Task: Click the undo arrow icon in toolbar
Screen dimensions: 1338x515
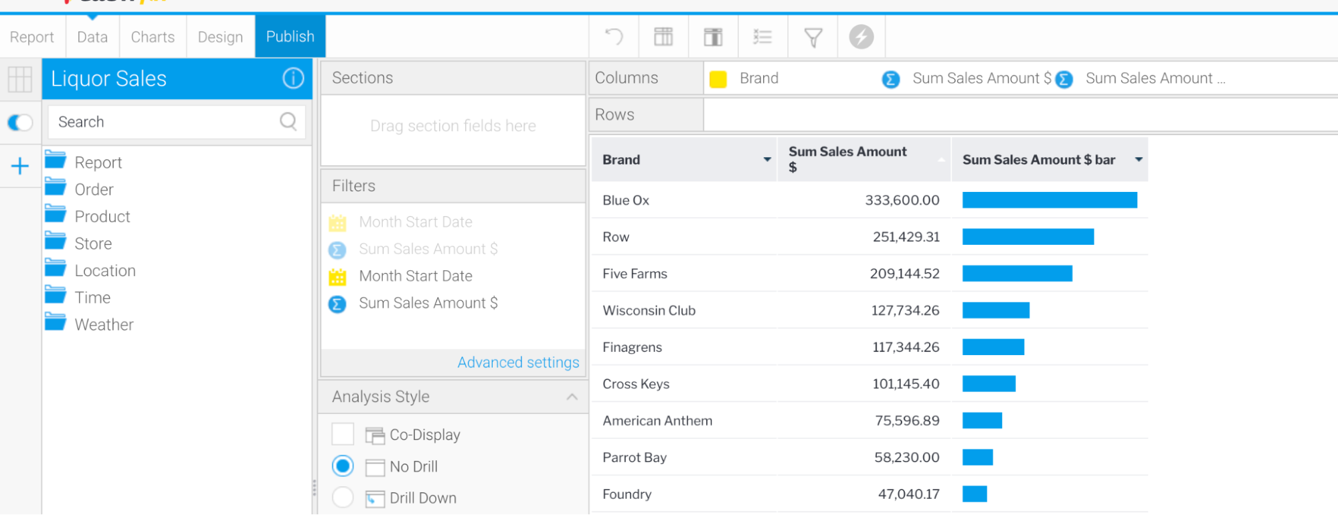Action: 614,36
